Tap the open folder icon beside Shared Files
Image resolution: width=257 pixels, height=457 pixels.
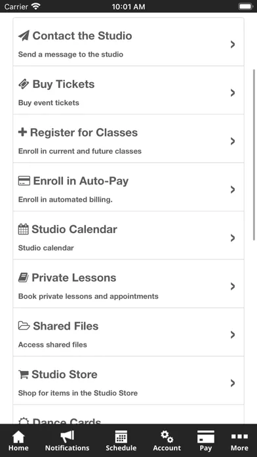(x=24, y=326)
